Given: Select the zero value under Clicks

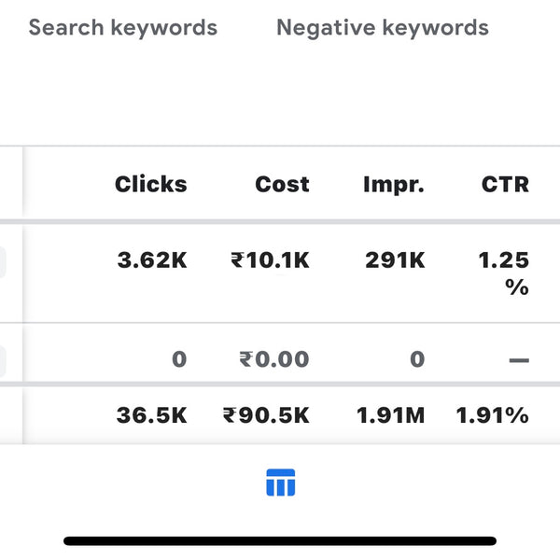Looking at the screenshot, I should tap(179, 359).
